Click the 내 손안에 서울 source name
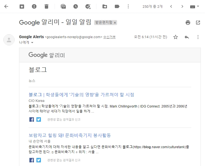 click(39, 141)
